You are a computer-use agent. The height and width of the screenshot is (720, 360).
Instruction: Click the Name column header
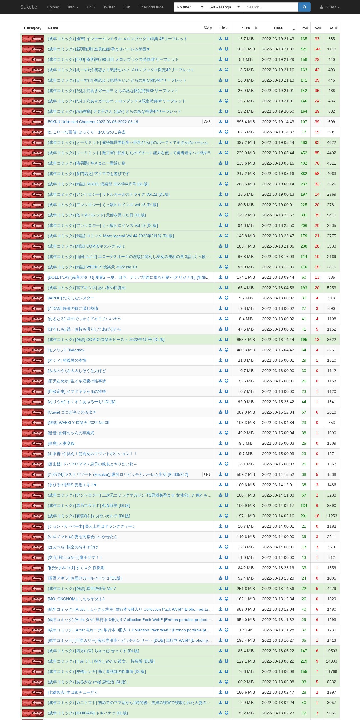tap(130, 28)
